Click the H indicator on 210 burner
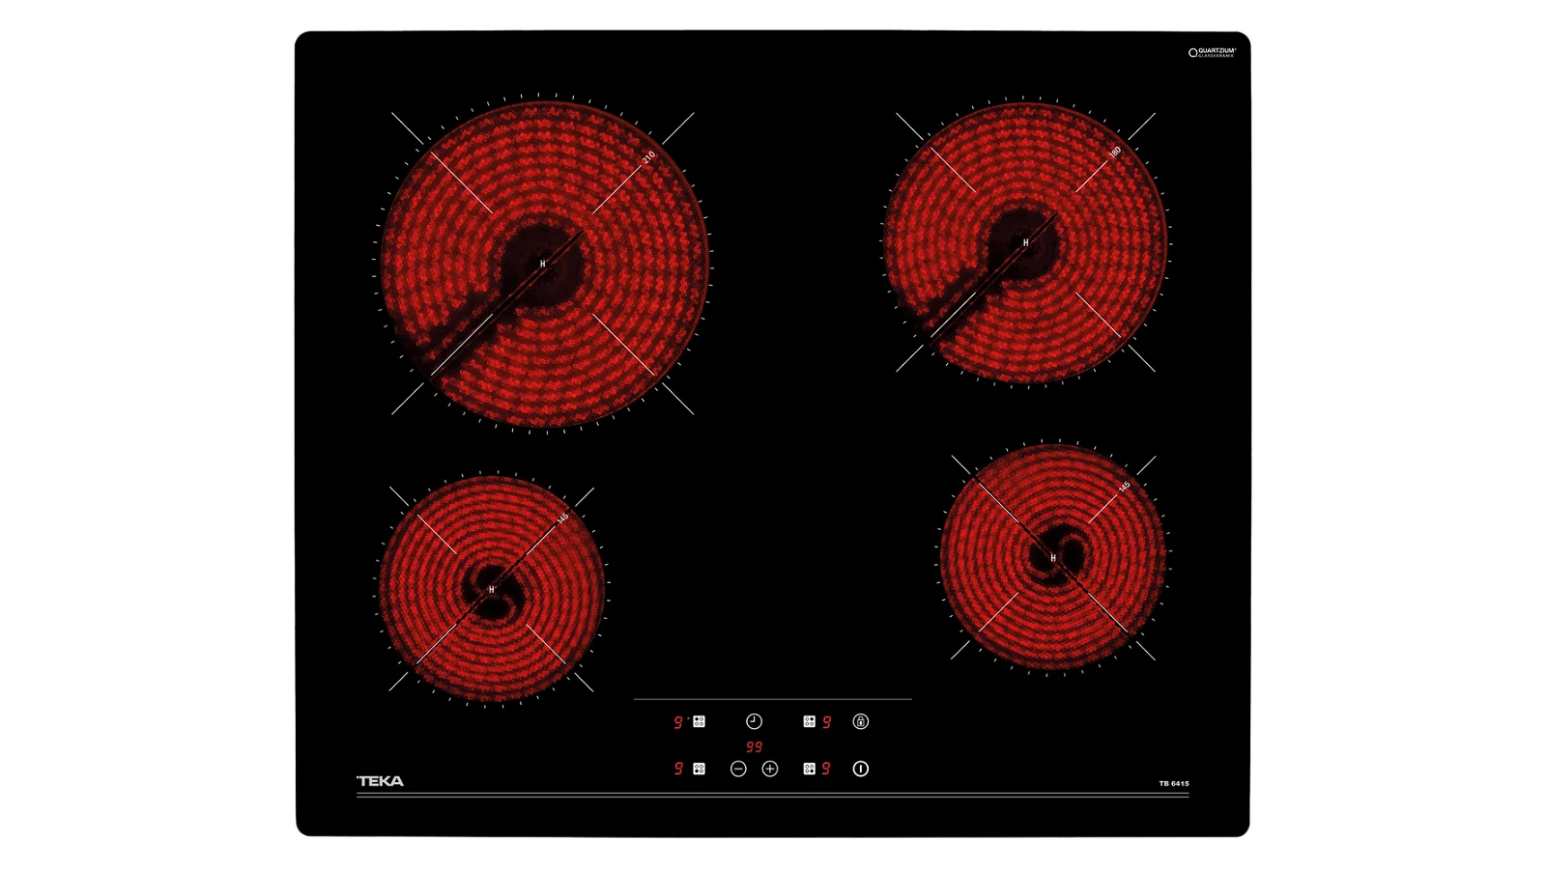This screenshot has width=1546, height=869. click(543, 264)
